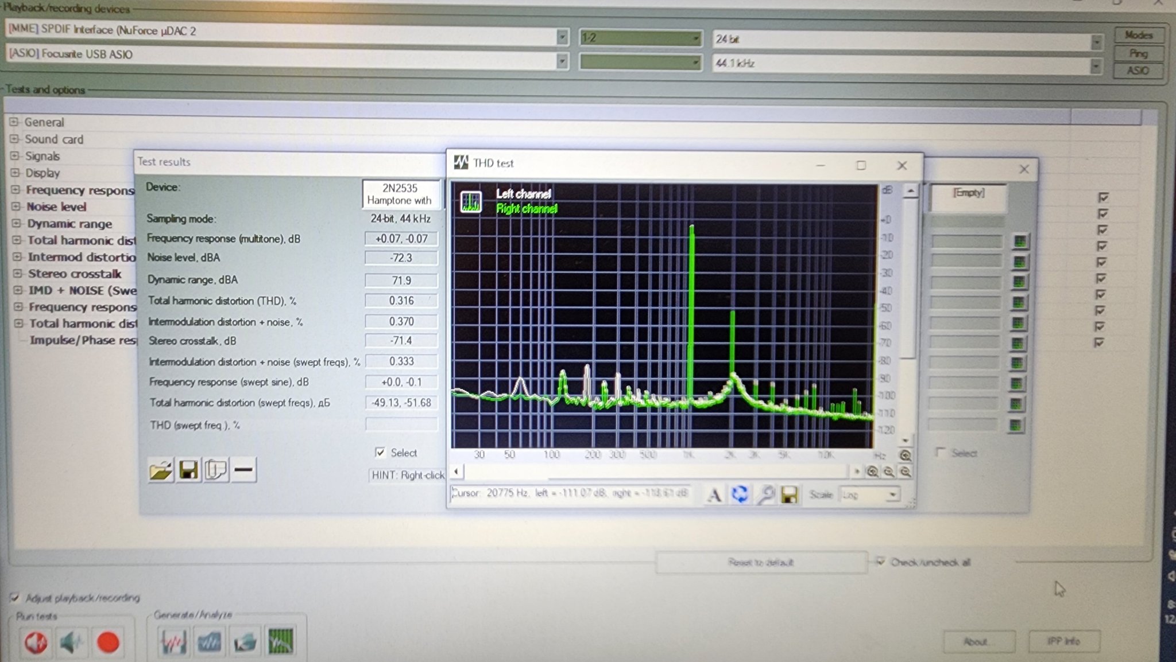The height and width of the screenshot is (662, 1176).
Task: Click the device name field showing 2N2535 Hamptone
Action: (401, 194)
